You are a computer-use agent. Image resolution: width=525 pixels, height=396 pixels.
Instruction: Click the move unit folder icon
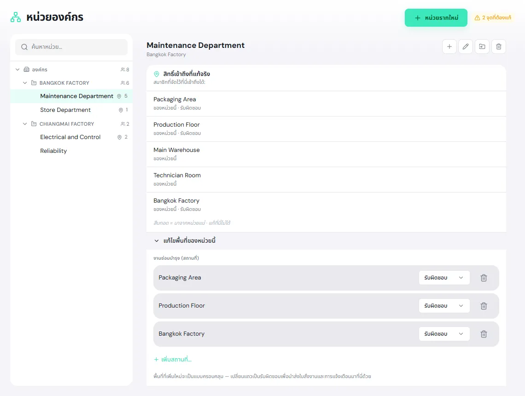(x=482, y=47)
